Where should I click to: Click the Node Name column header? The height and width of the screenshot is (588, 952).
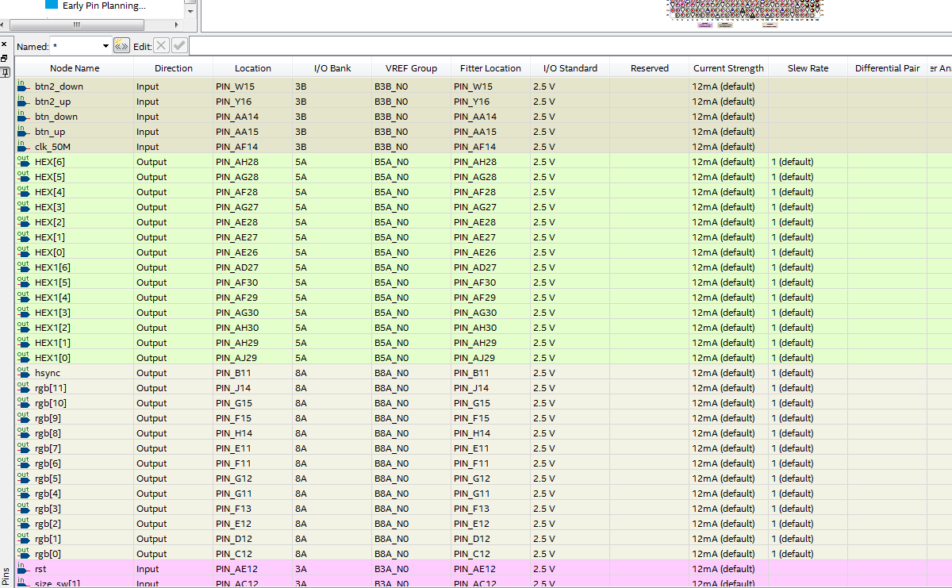(75, 68)
